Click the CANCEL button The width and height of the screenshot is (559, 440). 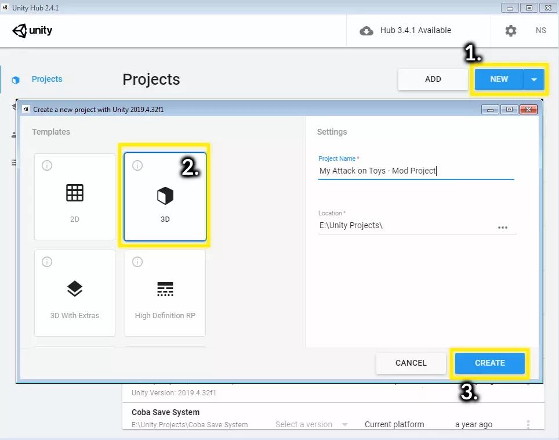(x=411, y=363)
